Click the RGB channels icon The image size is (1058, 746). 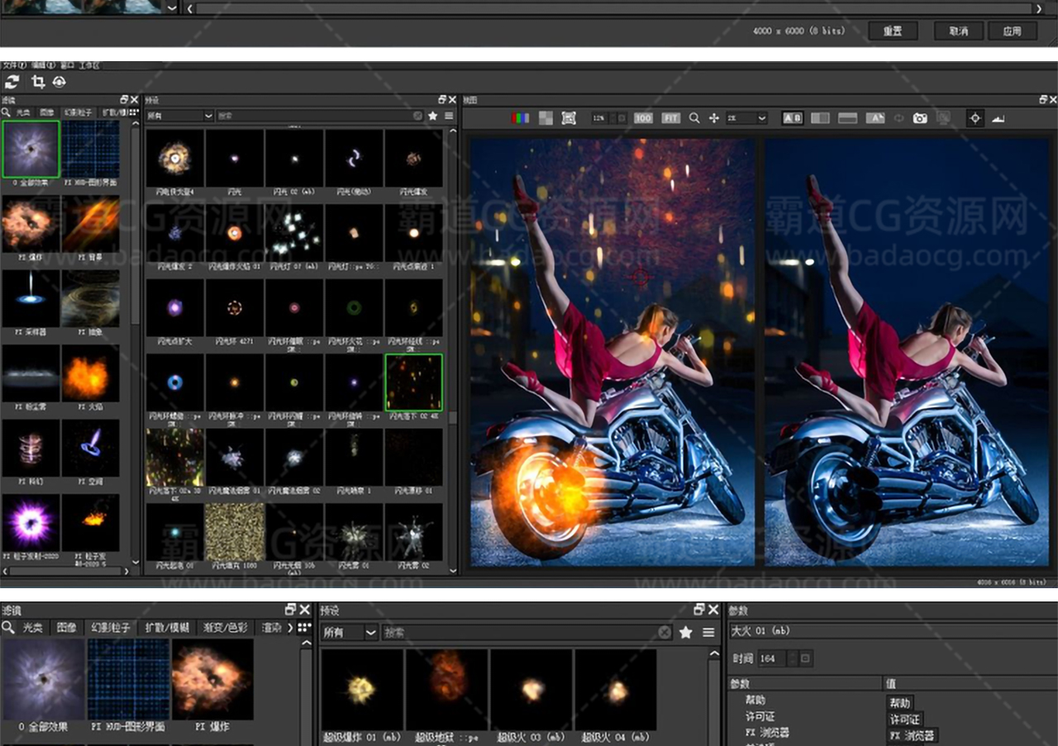(x=521, y=118)
